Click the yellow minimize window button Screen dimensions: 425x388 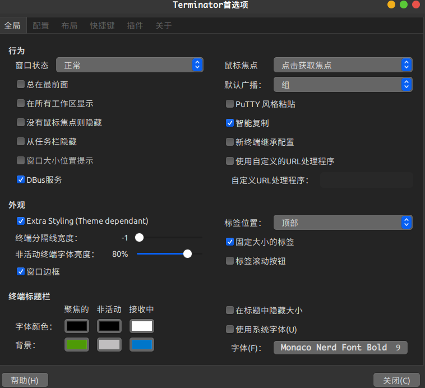point(391,5)
